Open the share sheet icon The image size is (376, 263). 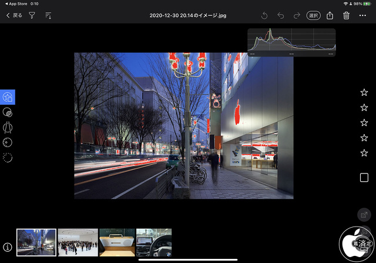tap(330, 15)
